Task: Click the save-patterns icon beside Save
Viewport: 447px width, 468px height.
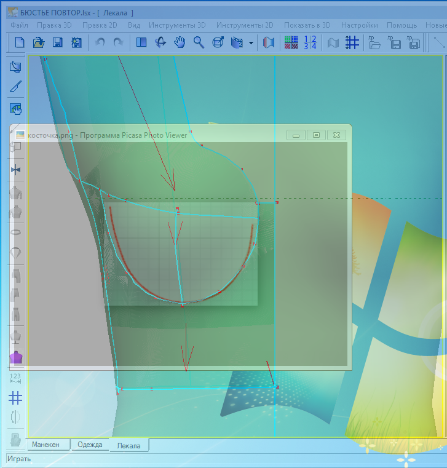Action: pos(76,42)
